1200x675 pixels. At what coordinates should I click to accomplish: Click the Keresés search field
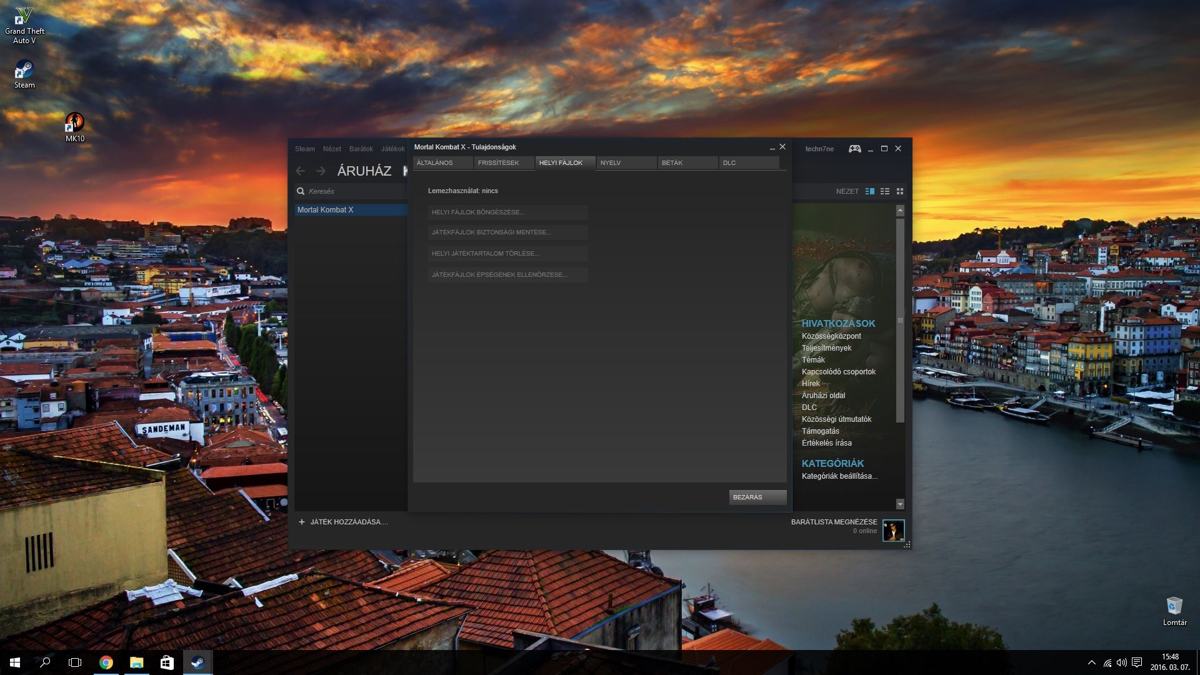(353, 191)
